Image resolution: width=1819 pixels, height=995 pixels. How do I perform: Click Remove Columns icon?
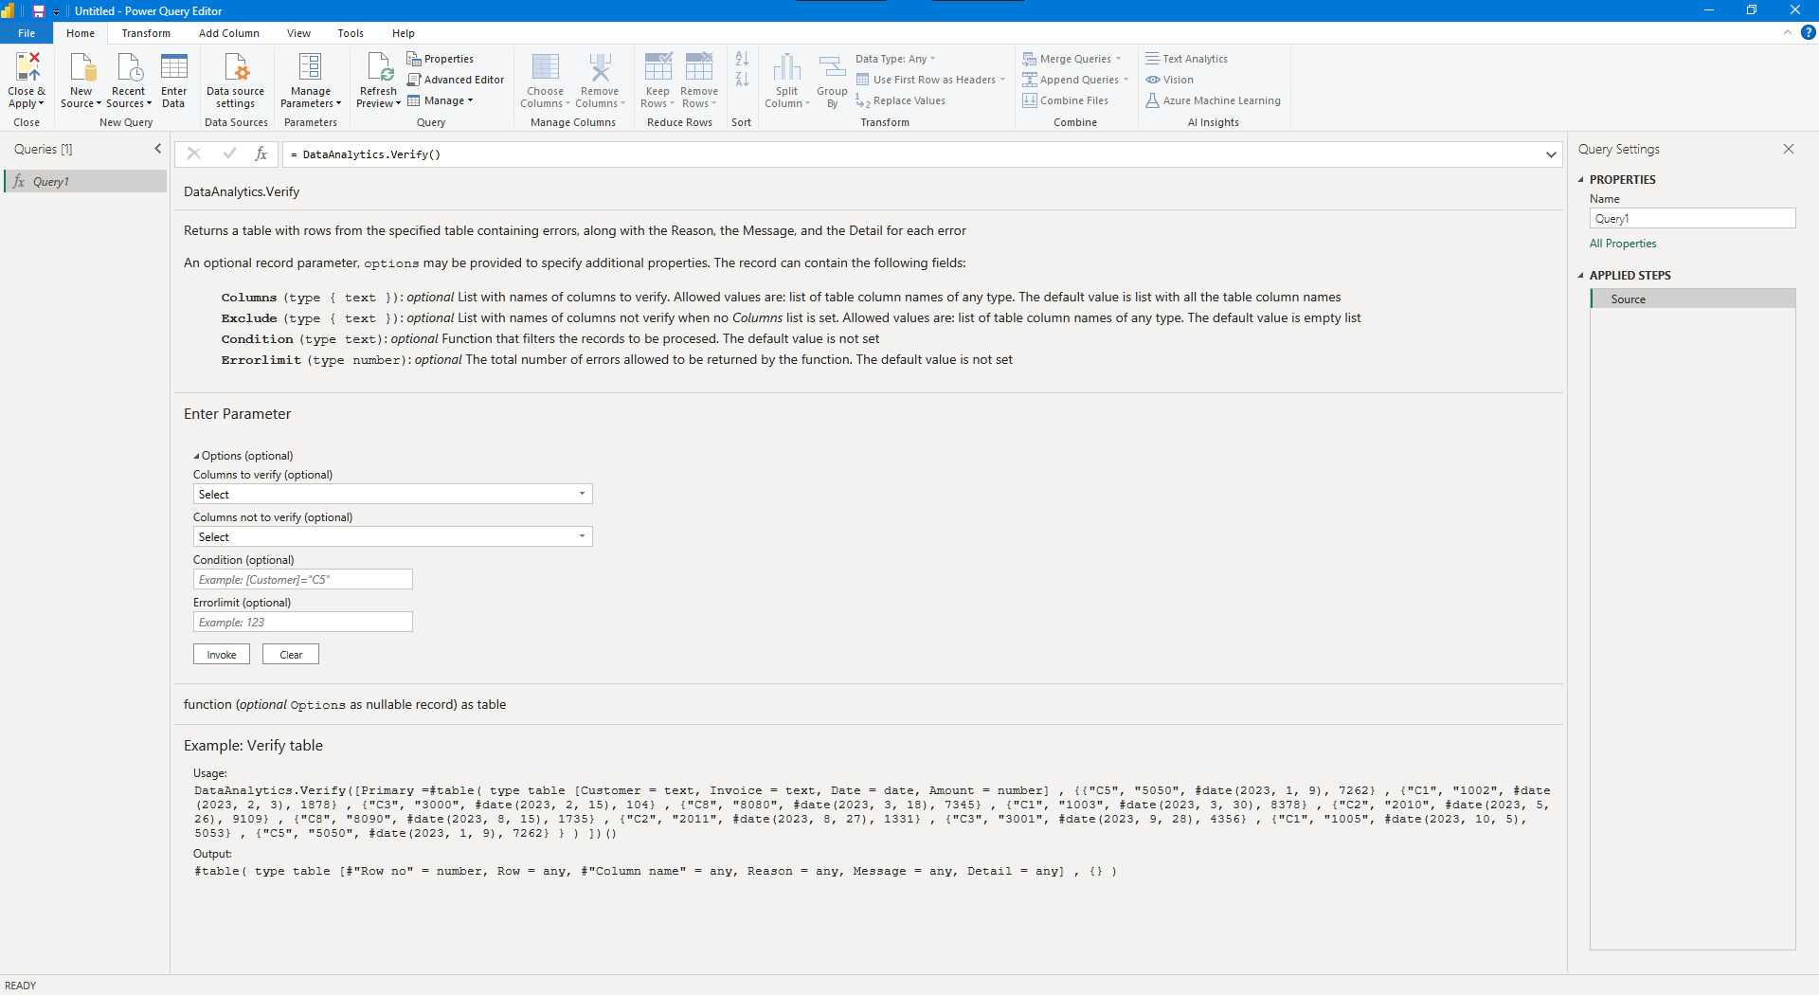601,67
